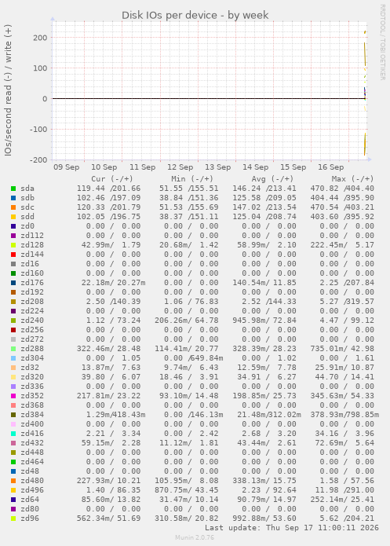Click zd384's Max value '378.93m/798.85m'

click(x=344, y=414)
